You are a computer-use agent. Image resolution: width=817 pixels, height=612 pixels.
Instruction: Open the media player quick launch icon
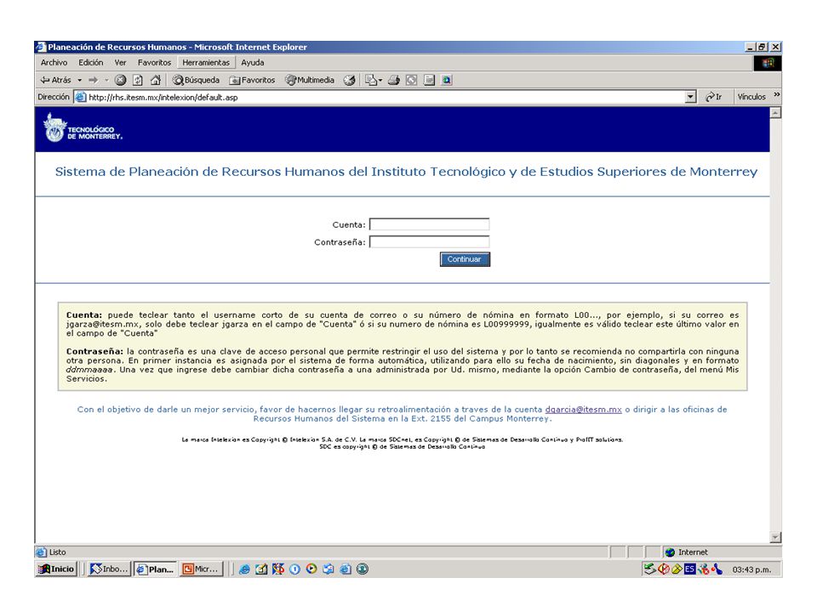pos(311,569)
